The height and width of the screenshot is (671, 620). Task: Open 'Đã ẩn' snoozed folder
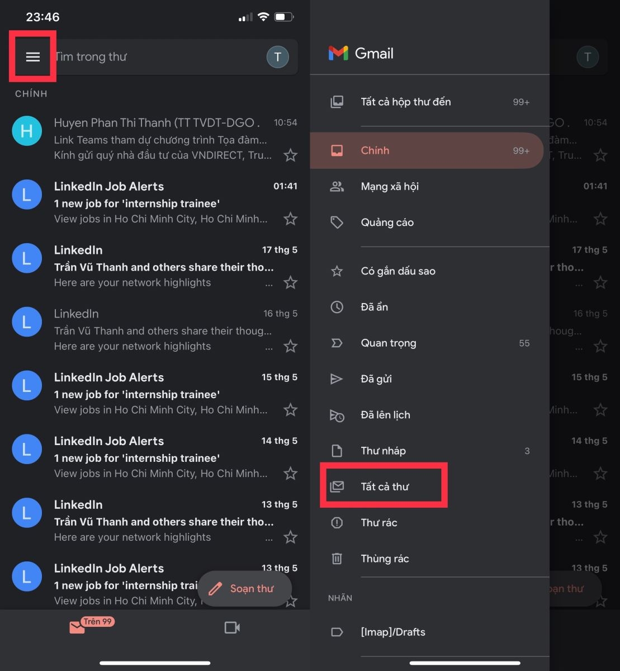point(429,307)
